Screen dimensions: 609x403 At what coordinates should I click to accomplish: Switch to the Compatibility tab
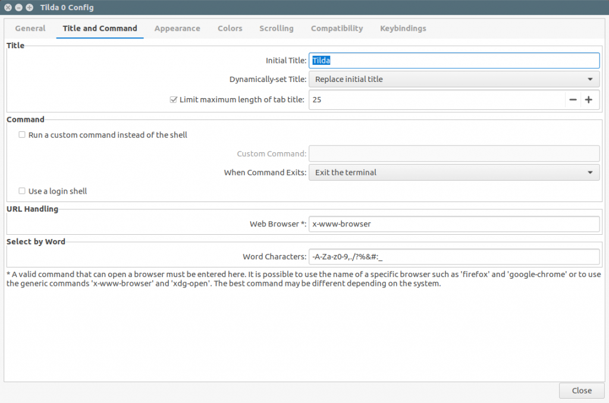337,28
